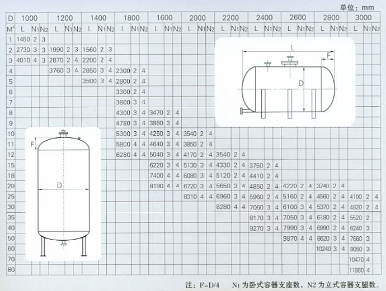
Task: Select the length value 2300
Action: coord(123,71)
